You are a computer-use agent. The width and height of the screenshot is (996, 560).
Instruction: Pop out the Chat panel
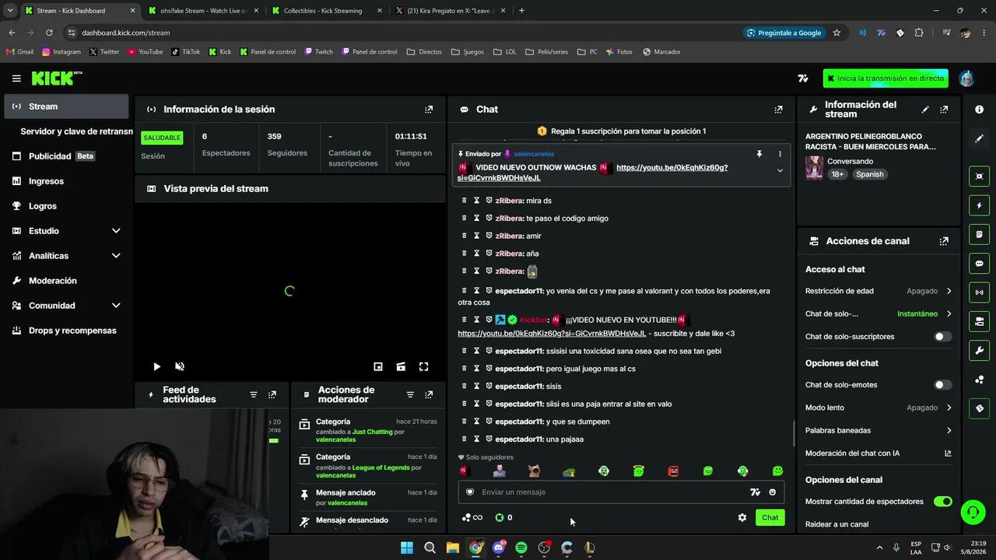coord(778,110)
